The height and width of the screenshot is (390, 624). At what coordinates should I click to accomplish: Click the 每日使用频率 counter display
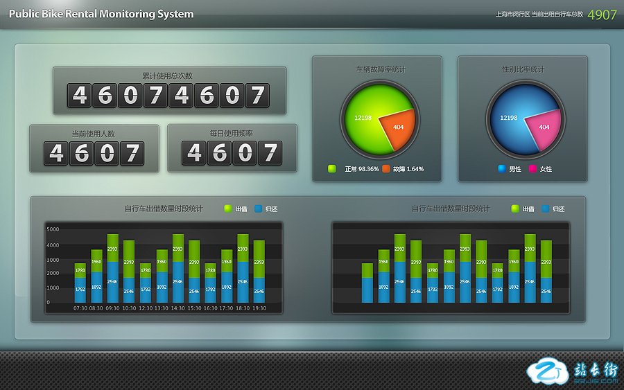point(232,153)
